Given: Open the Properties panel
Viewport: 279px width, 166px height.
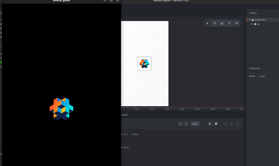Looking at the screenshot, I should 254,68.
